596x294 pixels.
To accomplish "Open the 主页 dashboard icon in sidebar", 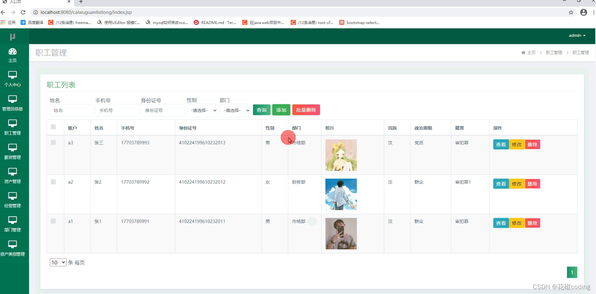I will 12,51.
